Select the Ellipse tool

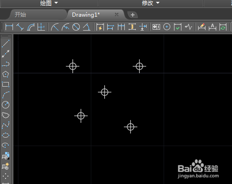pyautogui.click(x=6, y=135)
